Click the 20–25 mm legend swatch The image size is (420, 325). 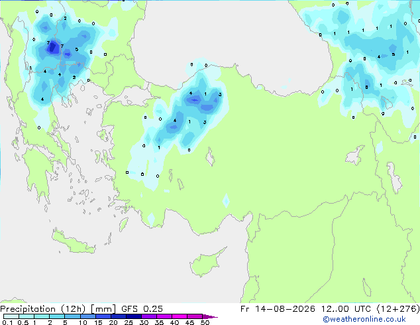(x=119, y=316)
